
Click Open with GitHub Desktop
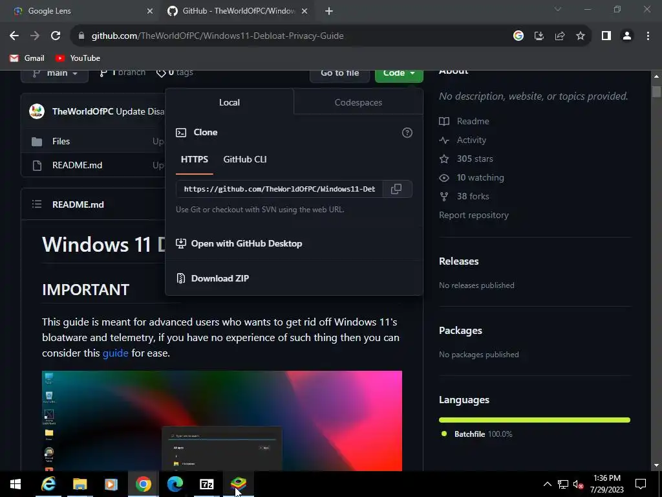click(x=239, y=243)
